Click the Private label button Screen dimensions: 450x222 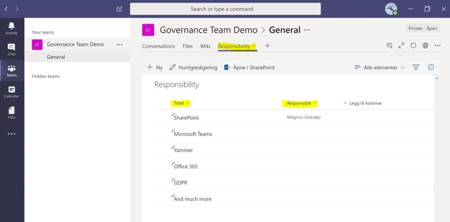[415, 28]
